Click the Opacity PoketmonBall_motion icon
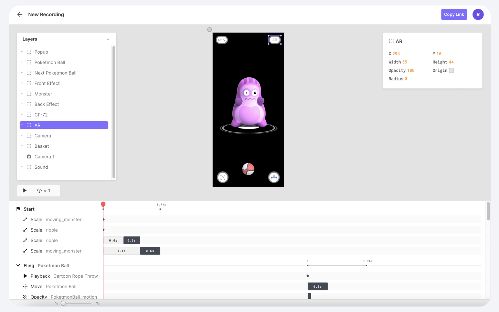This screenshot has height=312, width=499. 25,297
